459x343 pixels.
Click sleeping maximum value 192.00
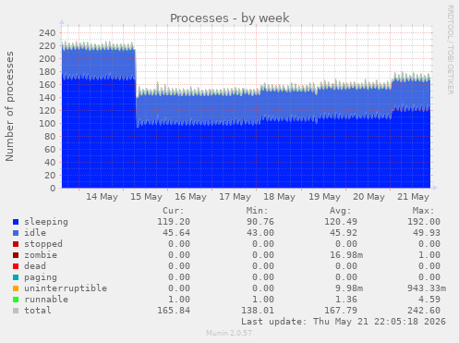424,222
